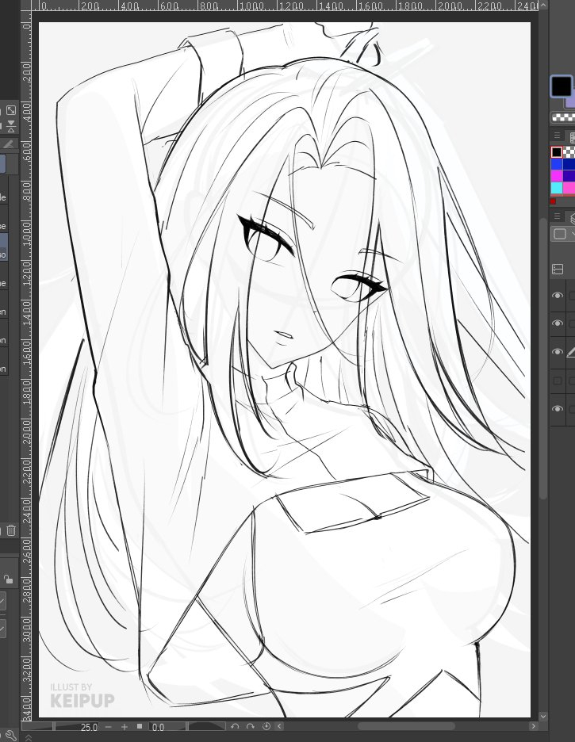Open the layer blending mode dropdown

[x=563, y=234]
